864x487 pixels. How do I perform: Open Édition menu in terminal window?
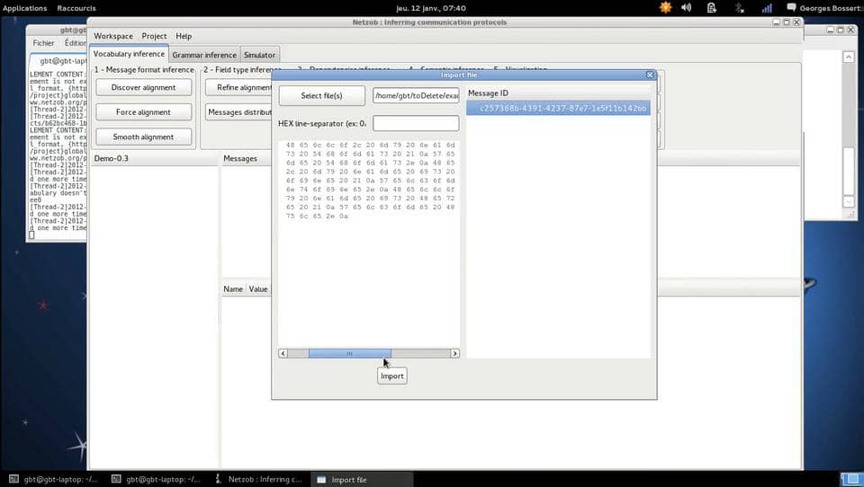point(75,43)
